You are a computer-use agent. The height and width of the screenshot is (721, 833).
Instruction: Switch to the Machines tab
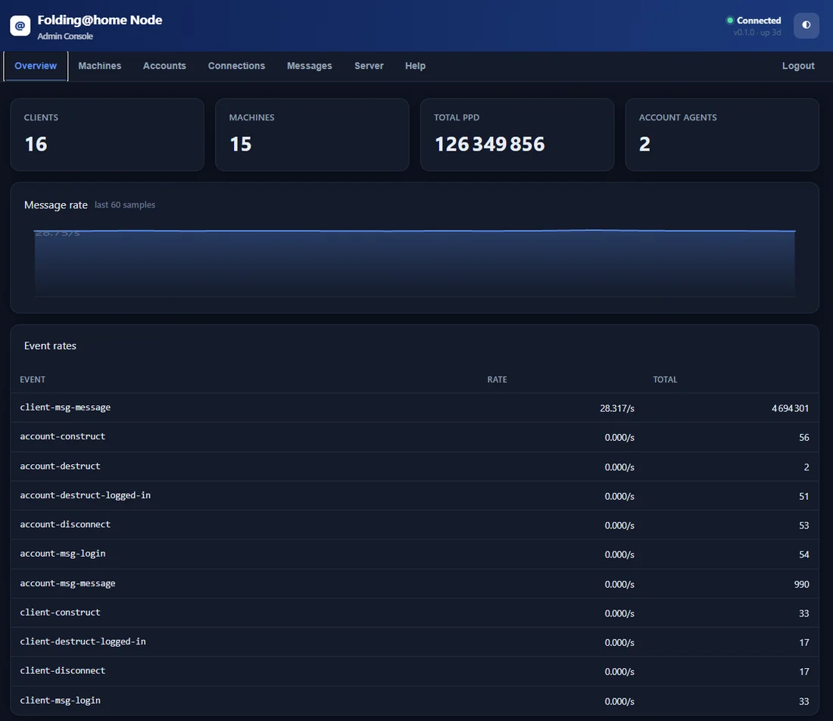(x=100, y=66)
